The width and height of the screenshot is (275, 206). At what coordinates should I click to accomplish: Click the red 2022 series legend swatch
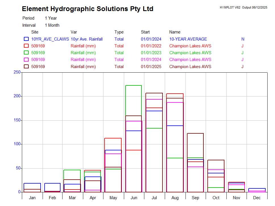click(x=26, y=46)
